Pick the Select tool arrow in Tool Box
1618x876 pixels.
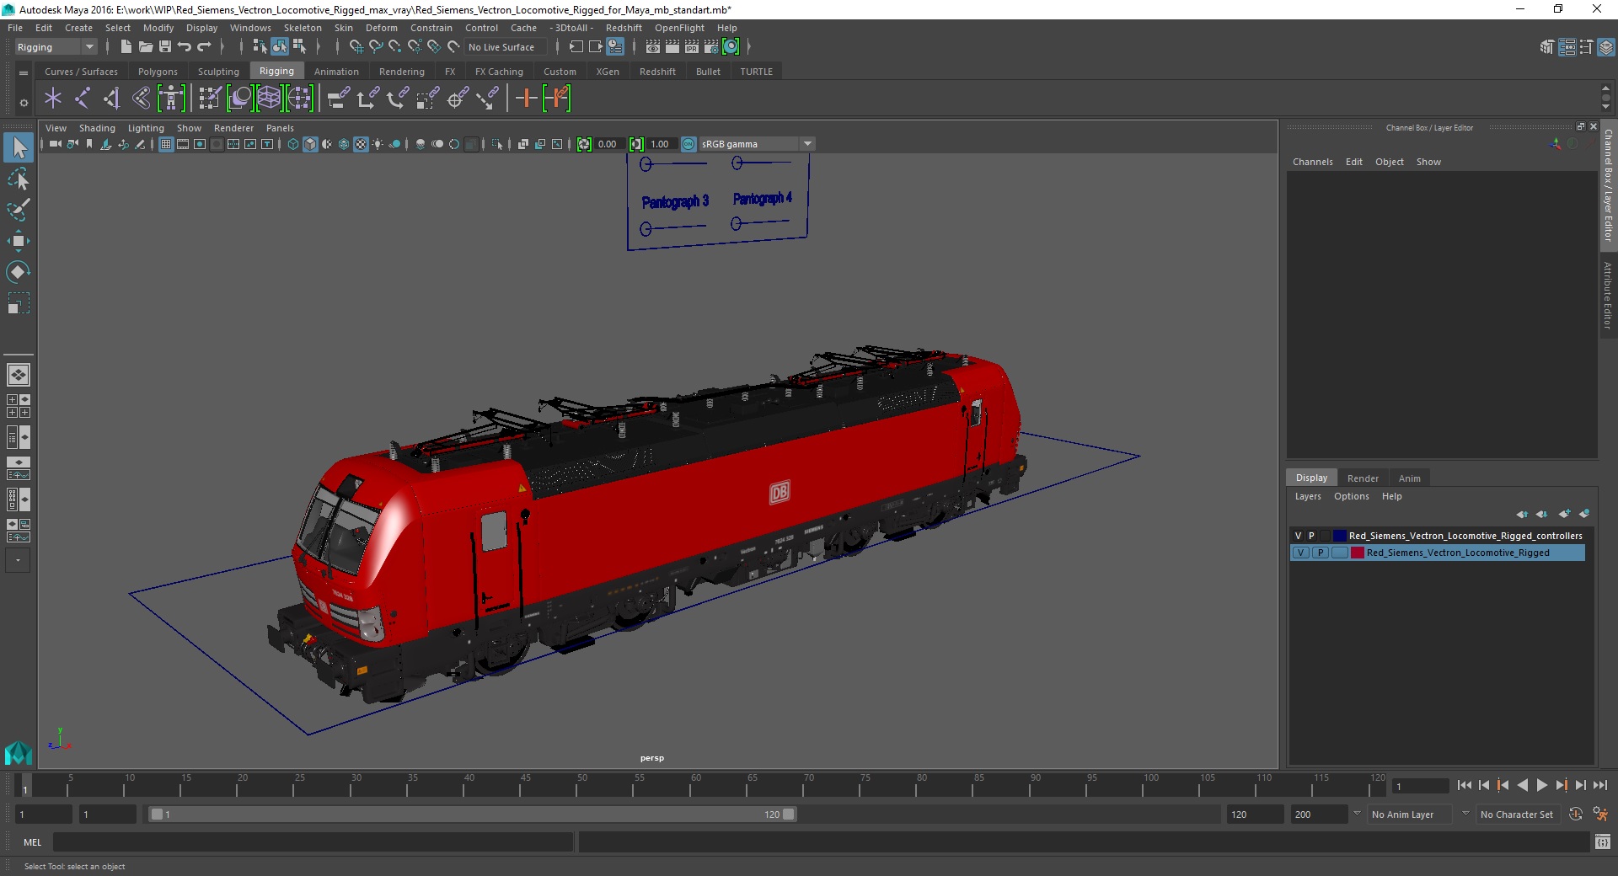pyautogui.click(x=19, y=148)
